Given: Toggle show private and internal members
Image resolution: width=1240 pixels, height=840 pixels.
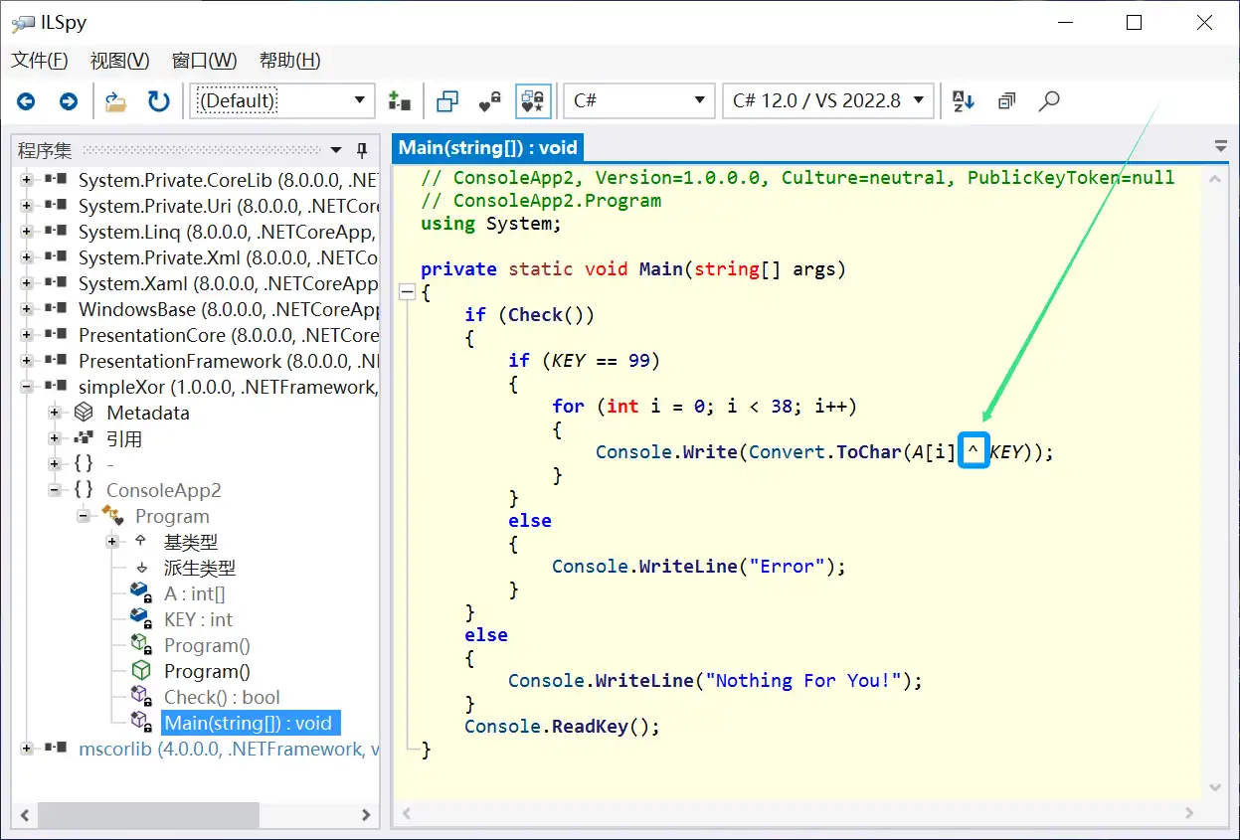Looking at the screenshot, I should click(490, 101).
